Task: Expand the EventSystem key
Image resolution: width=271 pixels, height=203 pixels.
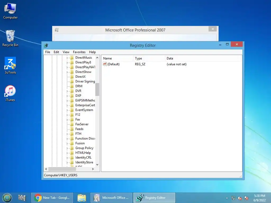Action: coord(67,110)
